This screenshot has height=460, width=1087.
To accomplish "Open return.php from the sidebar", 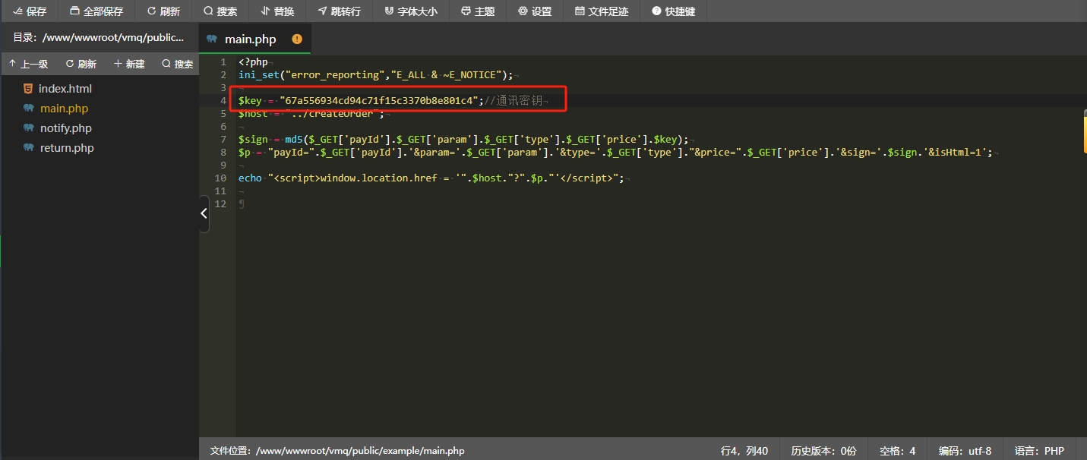I will click(x=67, y=148).
